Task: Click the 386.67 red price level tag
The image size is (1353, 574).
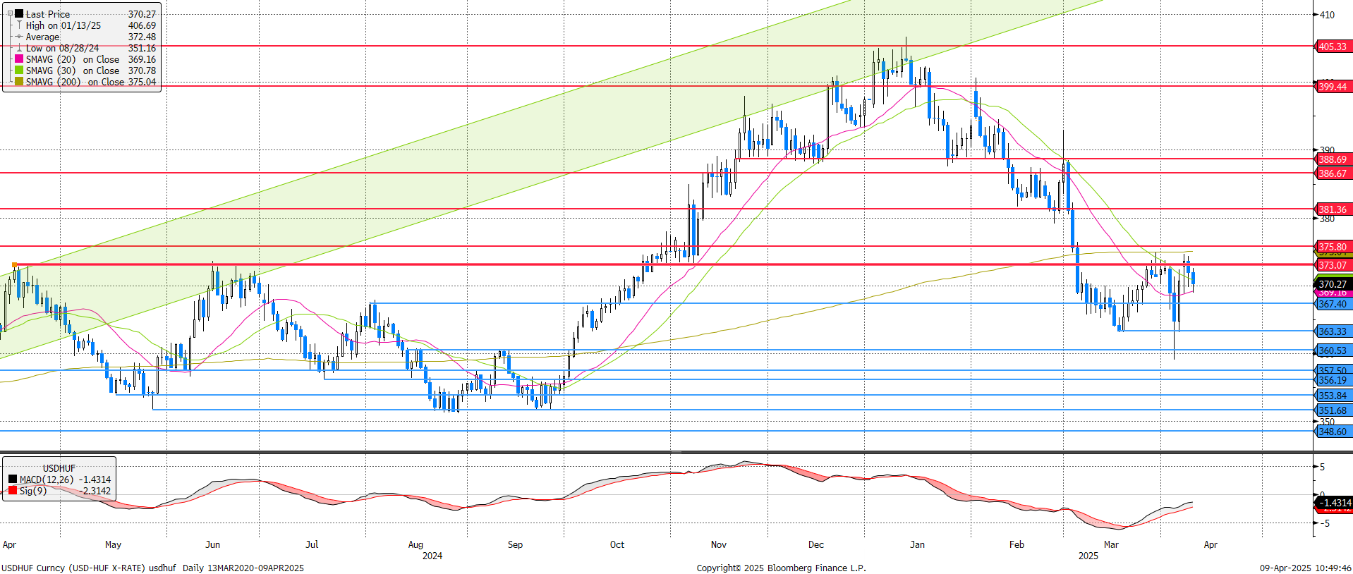Action: point(1333,173)
